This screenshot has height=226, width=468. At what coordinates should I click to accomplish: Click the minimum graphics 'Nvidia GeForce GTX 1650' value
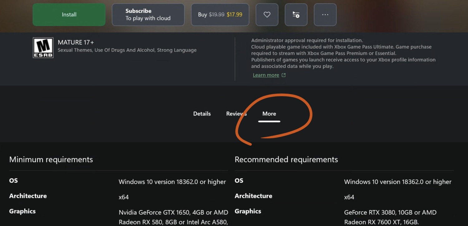click(x=173, y=217)
